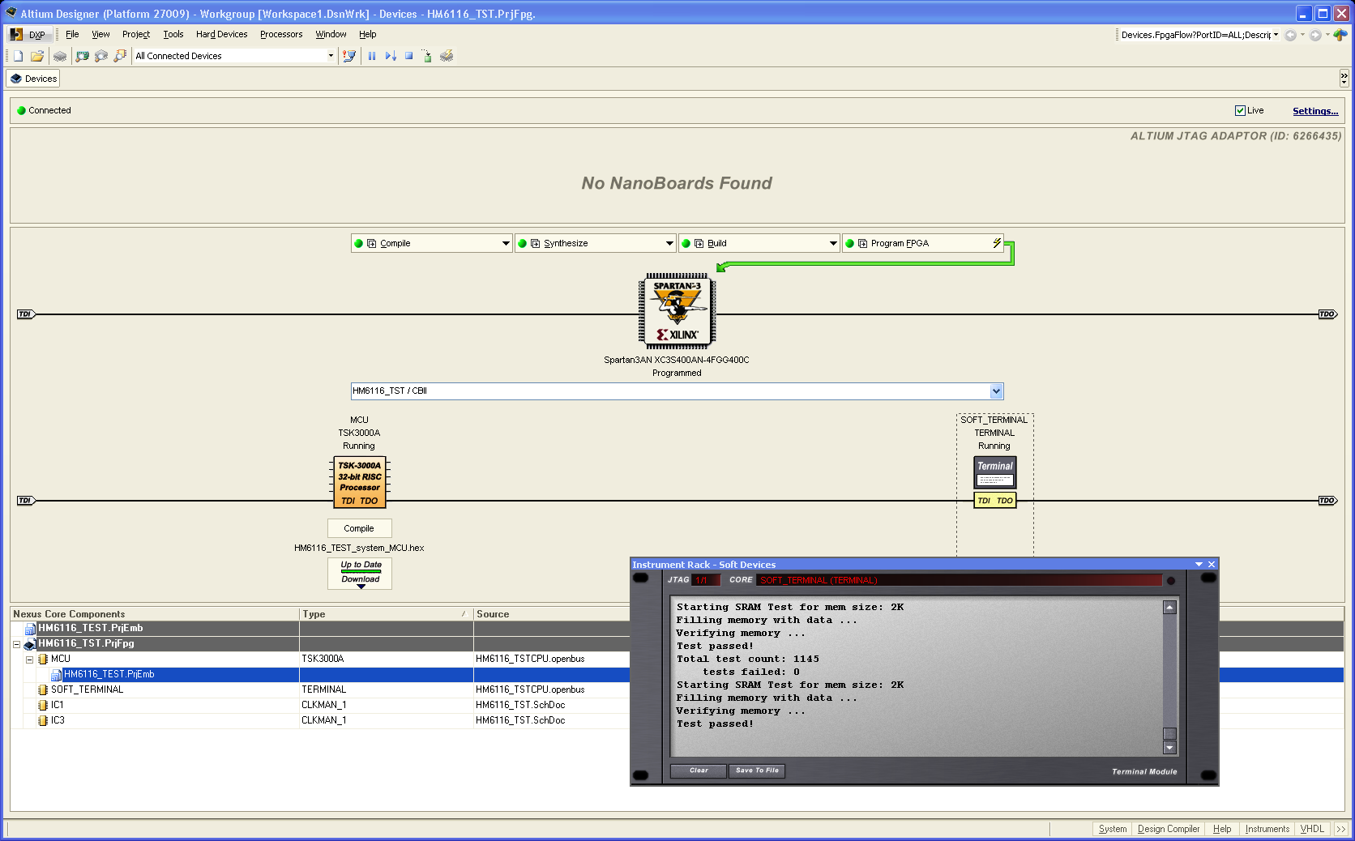Viewport: 1355px width, 841px height.
Task: Click the Terminal soft device icon
Action: [x=994, y=472]
